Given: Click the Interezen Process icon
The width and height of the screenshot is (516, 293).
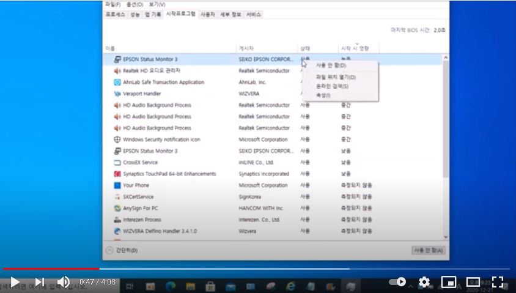Looking at the screenshot, I should pos(117,220).
